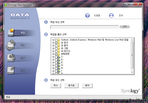
Task: Click the 정보 info person icon
Action: point(111,15)
